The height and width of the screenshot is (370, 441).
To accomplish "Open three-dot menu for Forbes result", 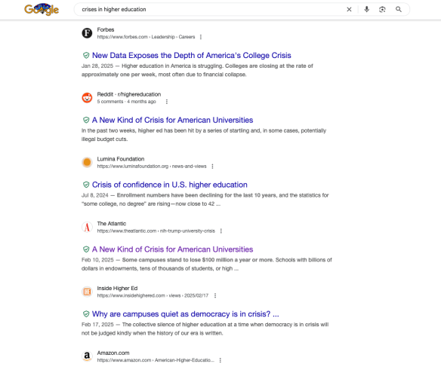I will pyautogui.click(x=201, y=37).
